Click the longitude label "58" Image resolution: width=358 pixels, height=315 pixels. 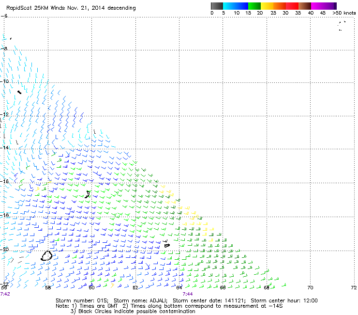[x=48, y=287]
